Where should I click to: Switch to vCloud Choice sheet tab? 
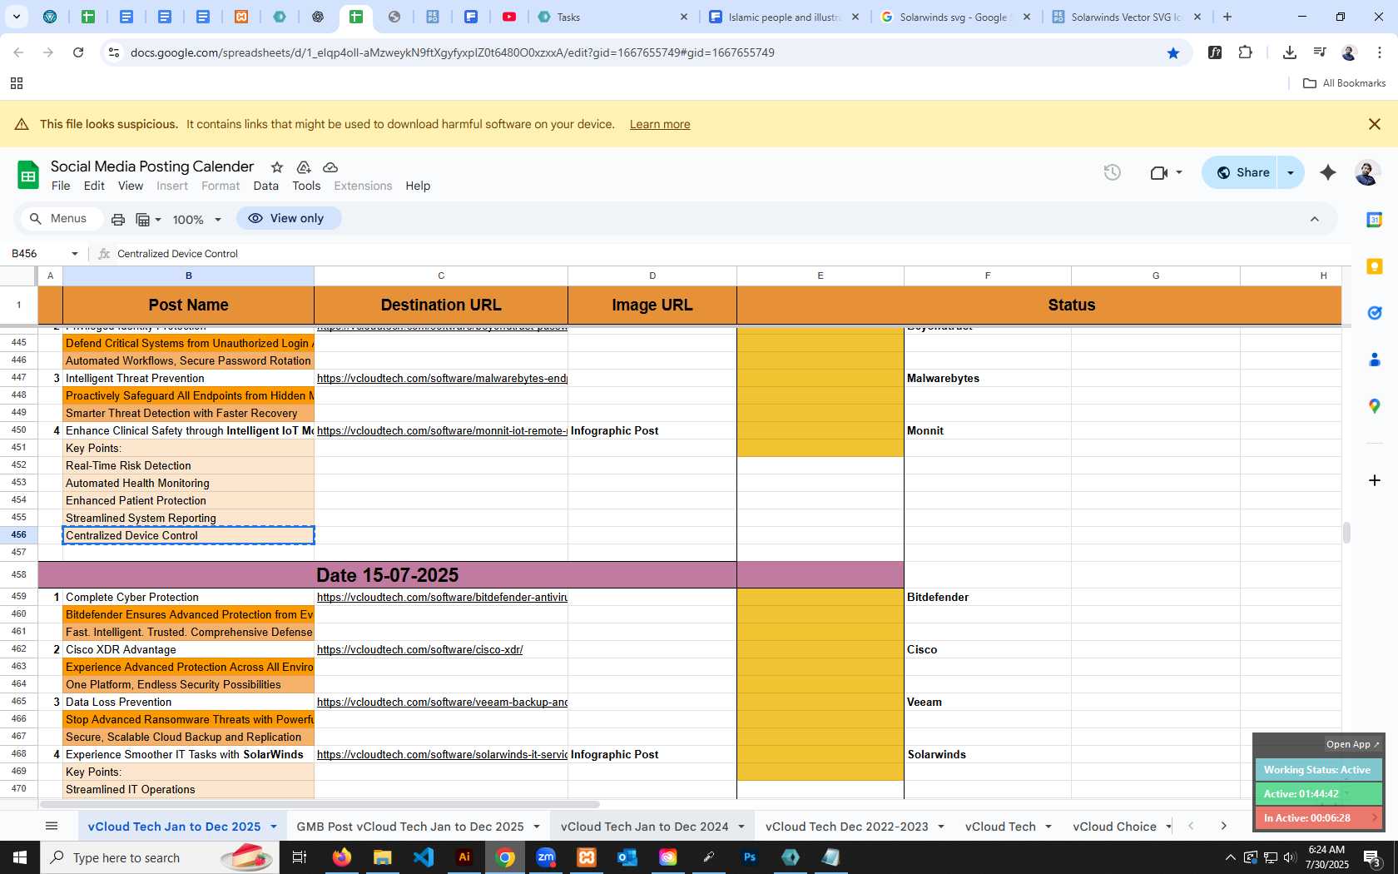click(1114, 827)
